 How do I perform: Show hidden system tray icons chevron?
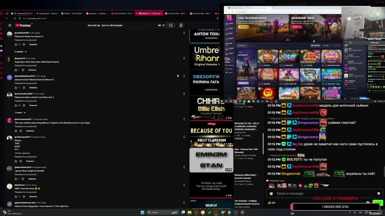[x=350, y=212]
